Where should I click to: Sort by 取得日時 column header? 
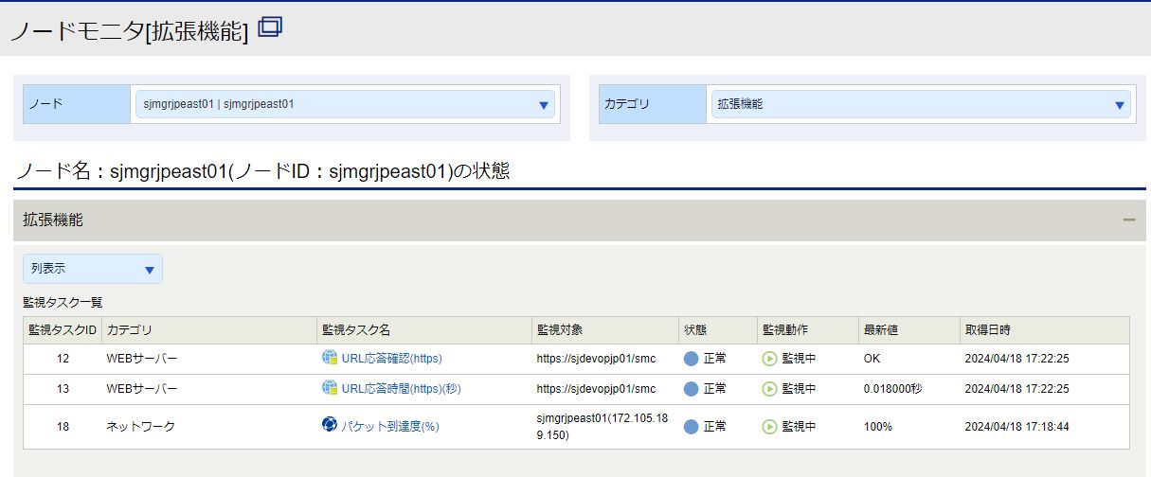click(x=1044, y=330)
